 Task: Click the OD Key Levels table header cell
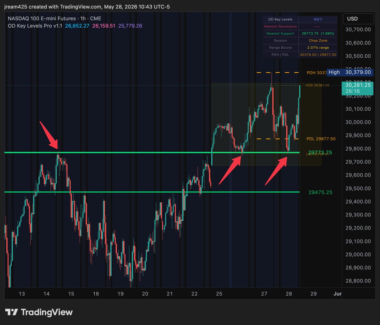(280, 19)
